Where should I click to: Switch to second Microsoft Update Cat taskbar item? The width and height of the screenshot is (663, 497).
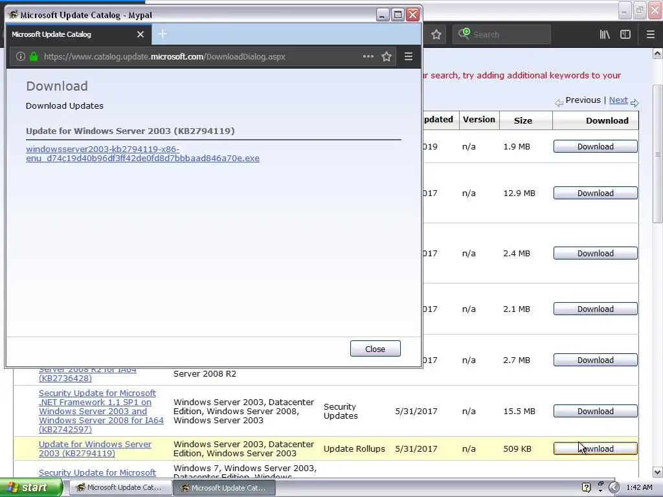pyautogui.click(x=224, y=488)
